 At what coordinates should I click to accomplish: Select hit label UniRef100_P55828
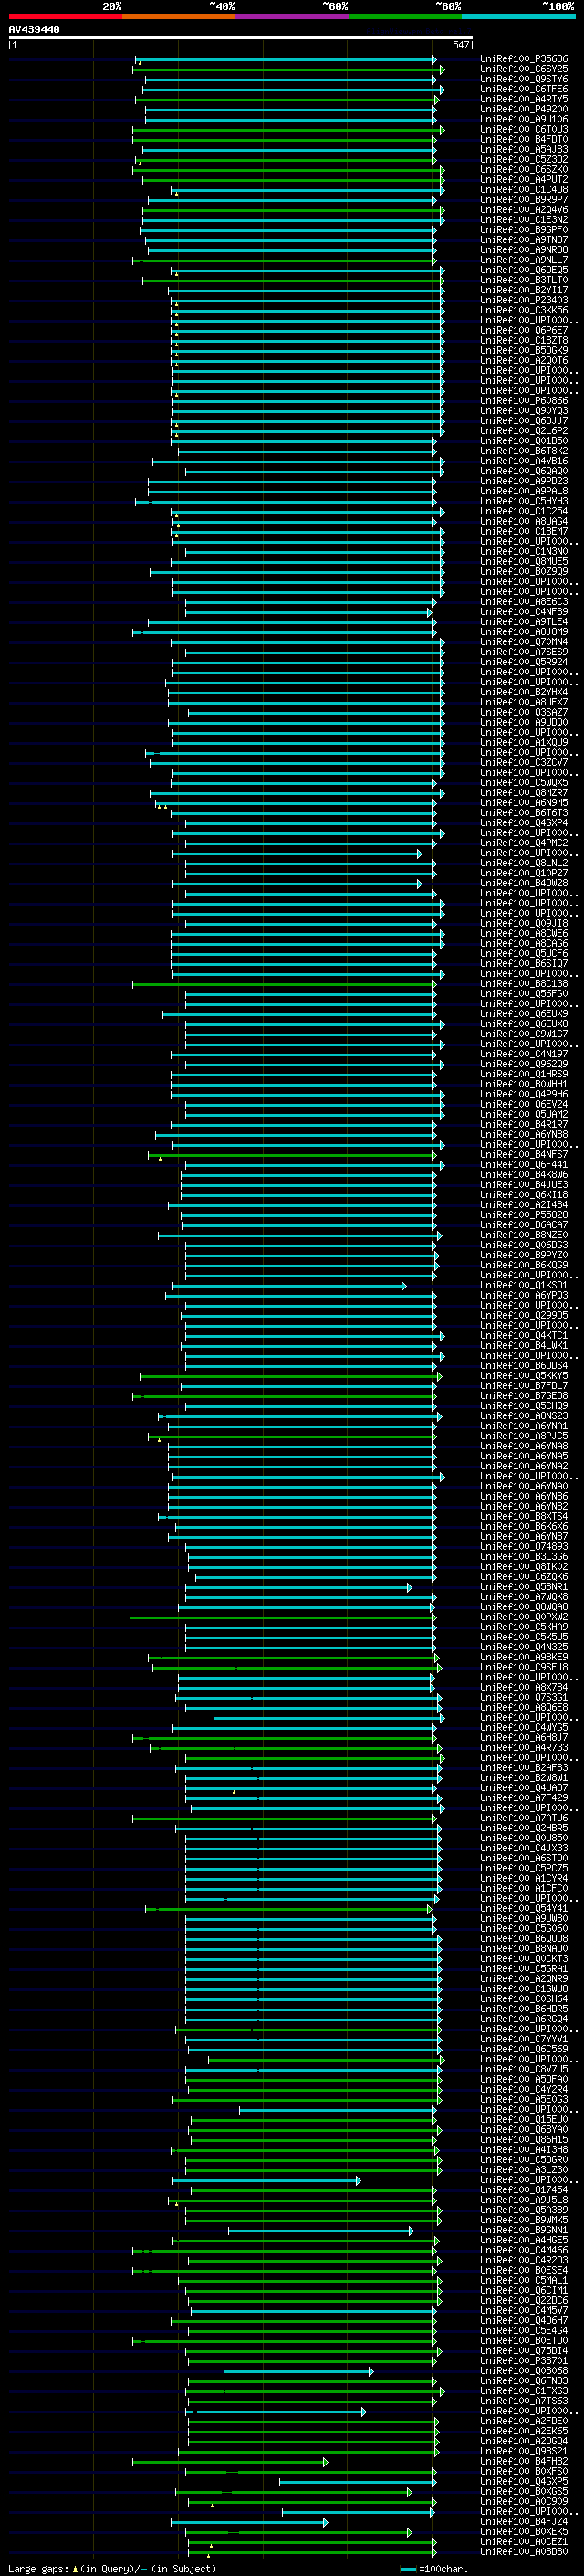524,1215
